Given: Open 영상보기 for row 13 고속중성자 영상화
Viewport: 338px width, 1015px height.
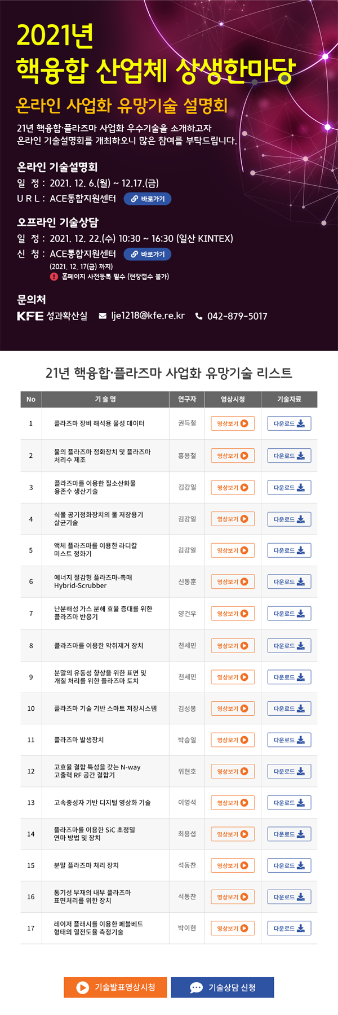Looking at the screenshot, I should click(233, 803).
